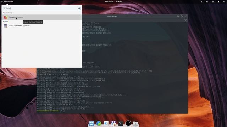Open System Settings from the dock
227x127 pixels.
pos(106,123)
